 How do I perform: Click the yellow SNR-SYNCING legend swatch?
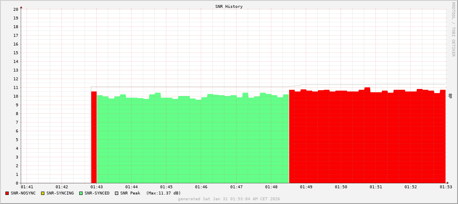[42, 193]
